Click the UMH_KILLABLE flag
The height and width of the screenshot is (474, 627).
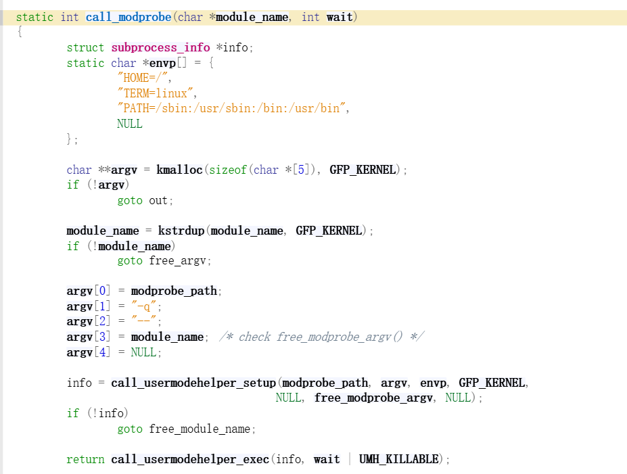point(398,460)
